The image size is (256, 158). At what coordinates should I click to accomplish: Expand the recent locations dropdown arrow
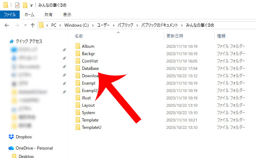[x=25, y=25]
